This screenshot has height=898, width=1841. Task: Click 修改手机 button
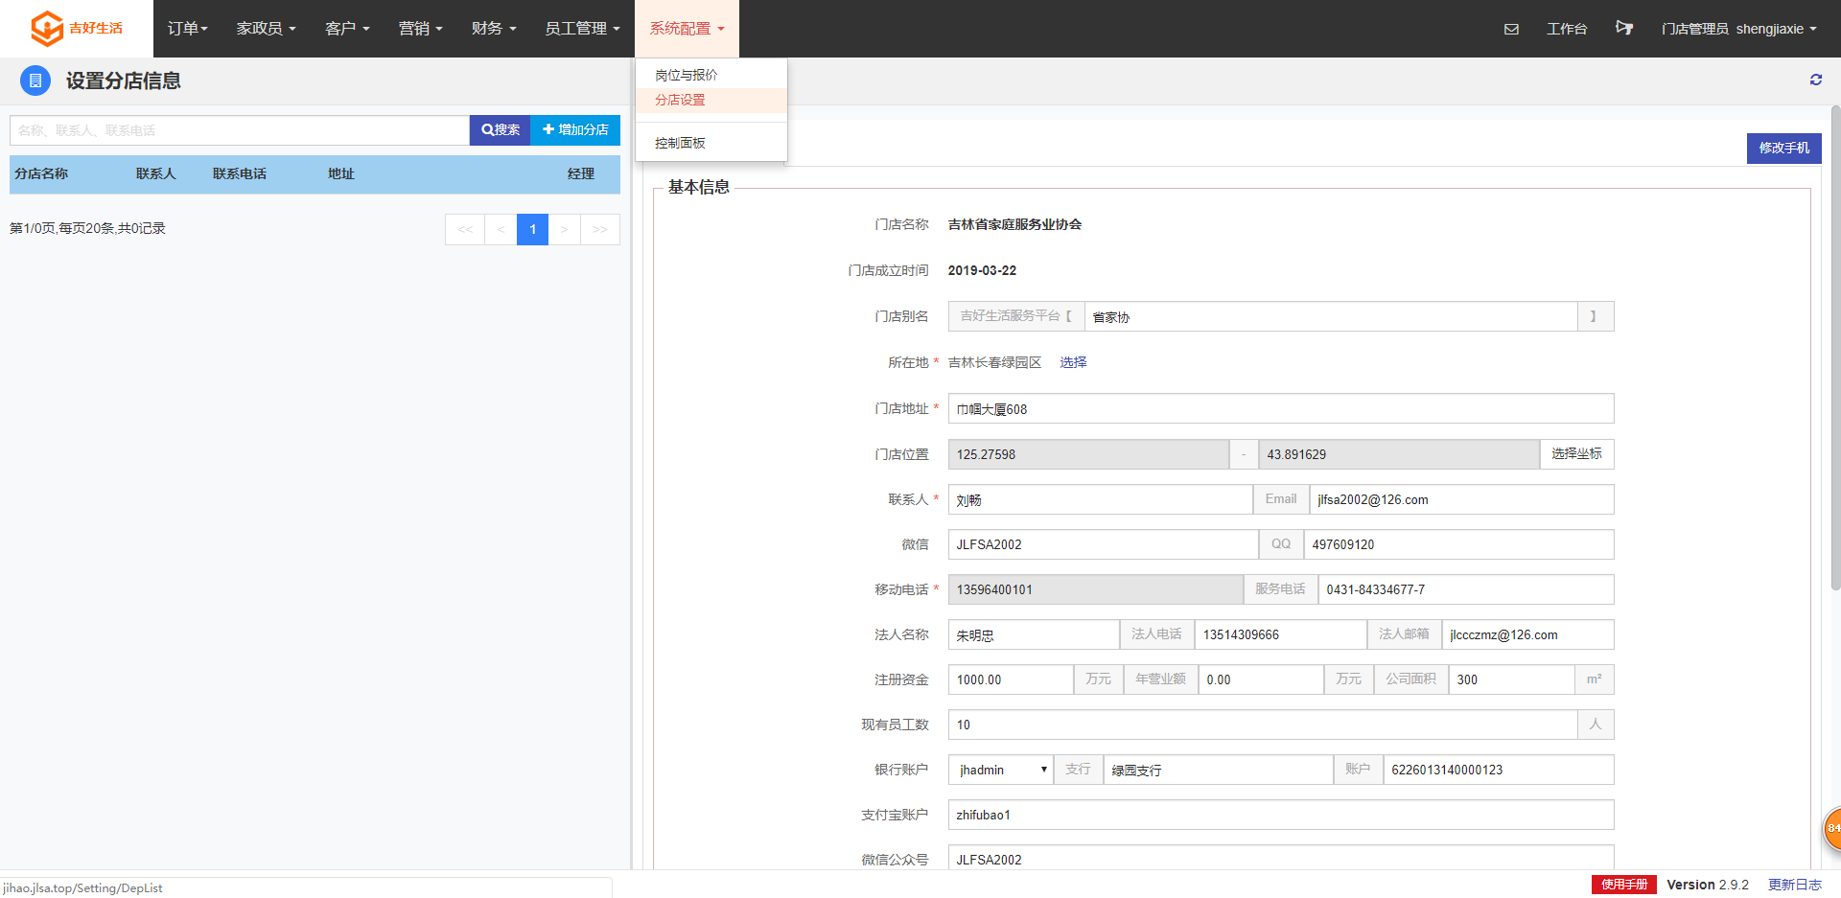coord(1783,148)
